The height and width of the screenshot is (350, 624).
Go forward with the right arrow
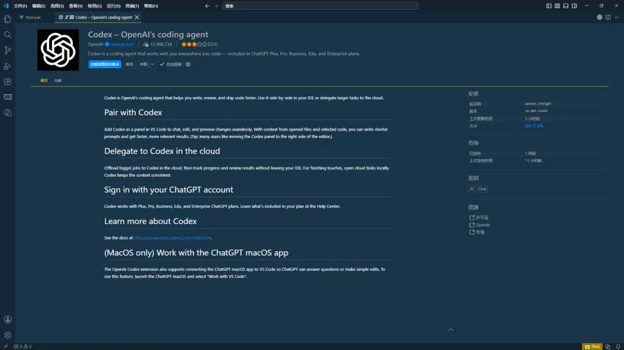pyautogui.click(x=216, y=6)
